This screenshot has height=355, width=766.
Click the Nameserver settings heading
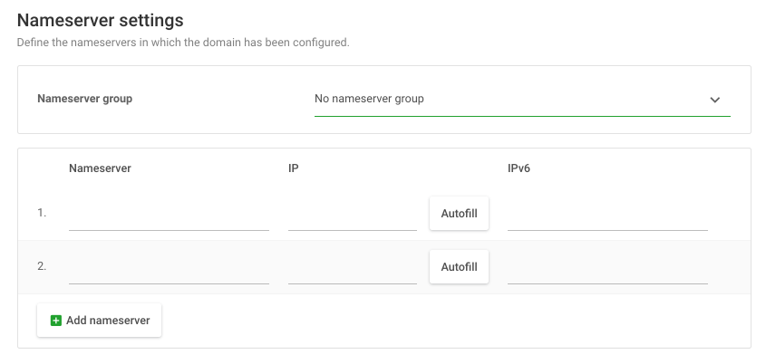100,21
